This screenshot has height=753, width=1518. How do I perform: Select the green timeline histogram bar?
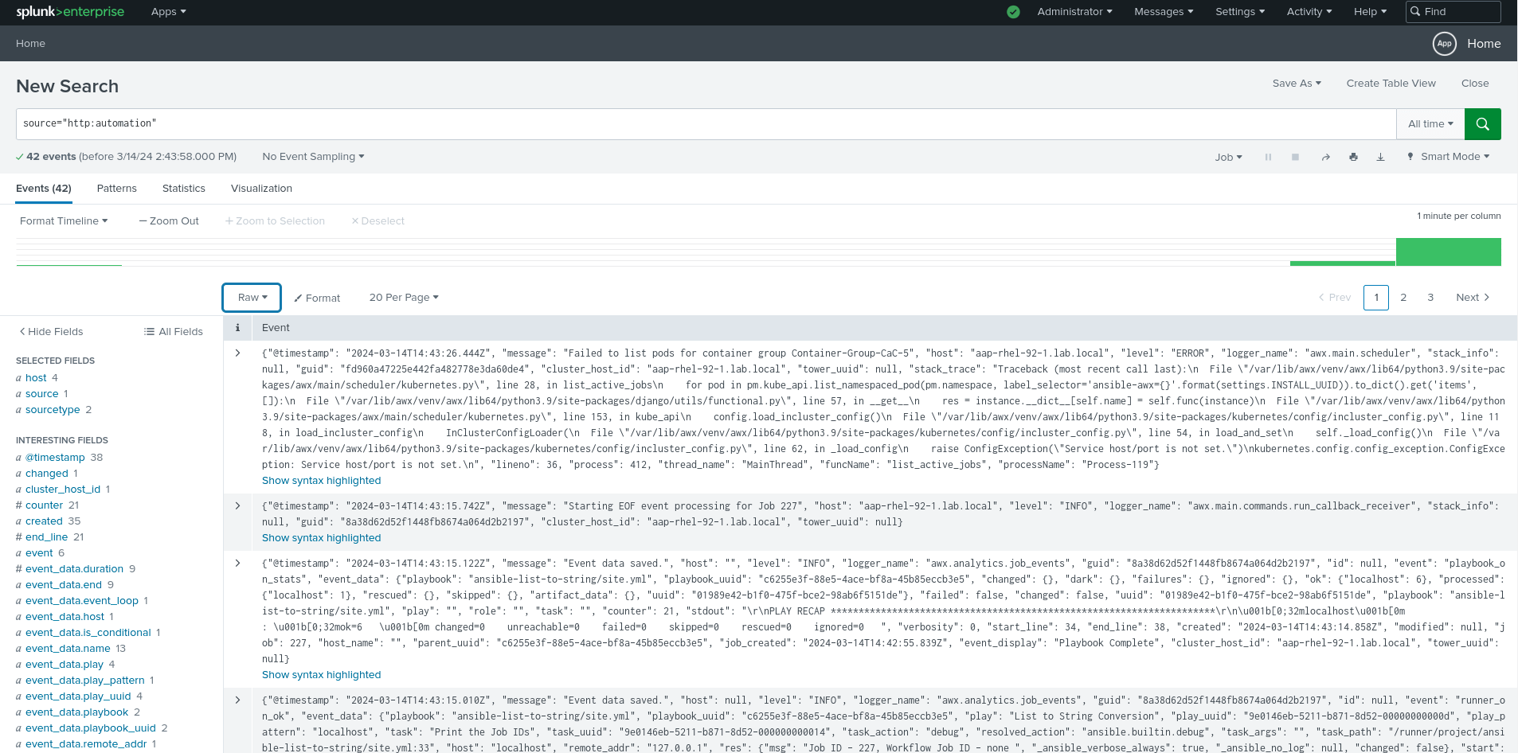point(1448,251)
